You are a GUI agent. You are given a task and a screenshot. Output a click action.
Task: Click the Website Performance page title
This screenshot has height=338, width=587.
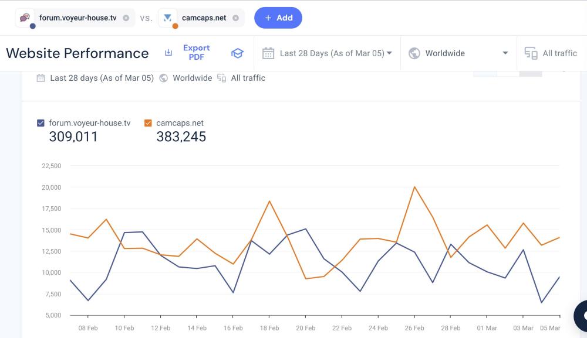[77, 53]
